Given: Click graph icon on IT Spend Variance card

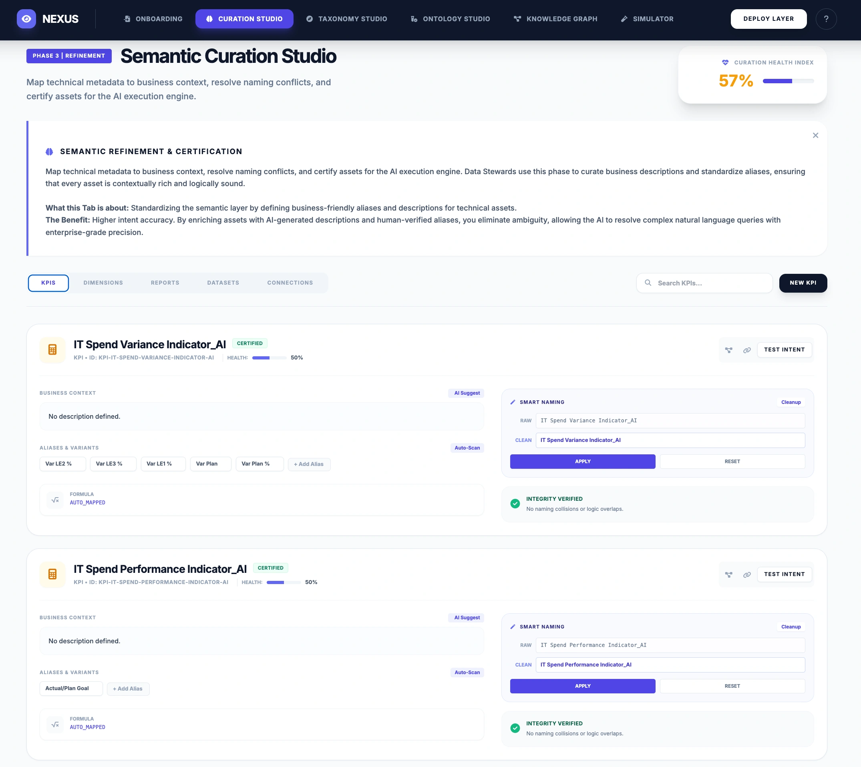Looking at the screenshot, I should coord(728,350).
